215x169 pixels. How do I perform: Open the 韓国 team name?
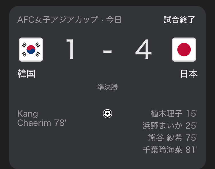click(26, 74)
